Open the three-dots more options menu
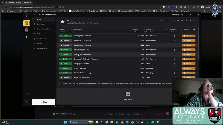 195,20
